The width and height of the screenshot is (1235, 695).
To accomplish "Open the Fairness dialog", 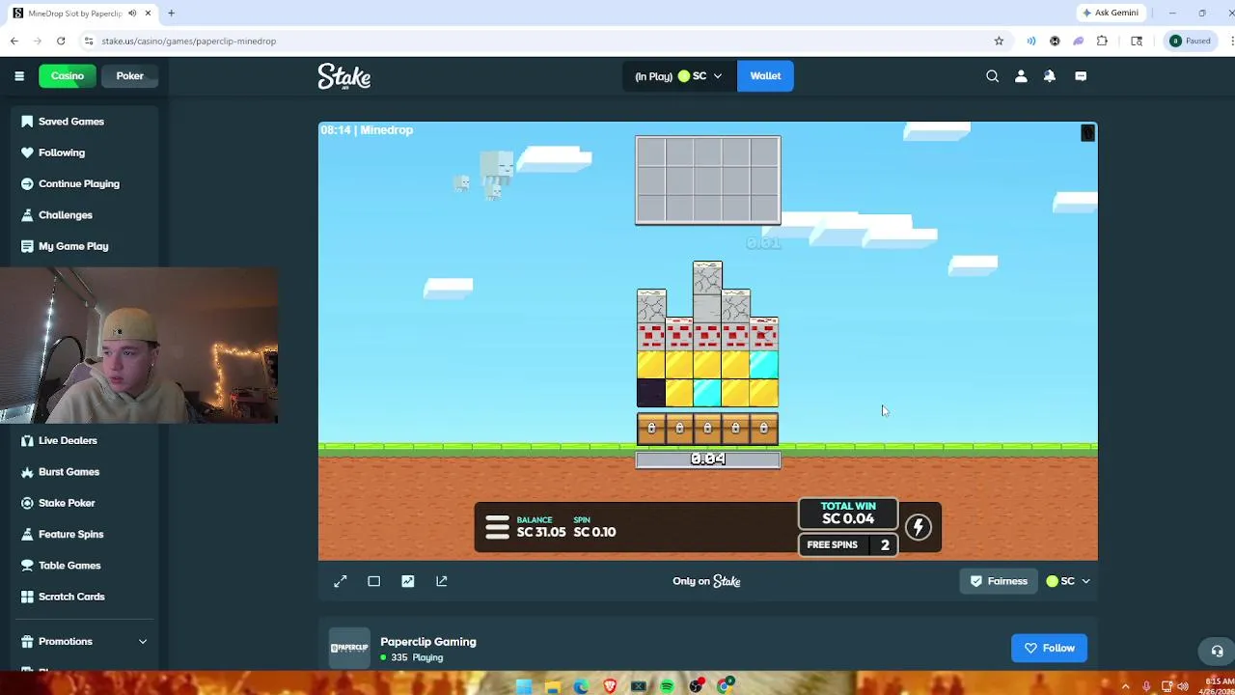I will pos(999,581).
